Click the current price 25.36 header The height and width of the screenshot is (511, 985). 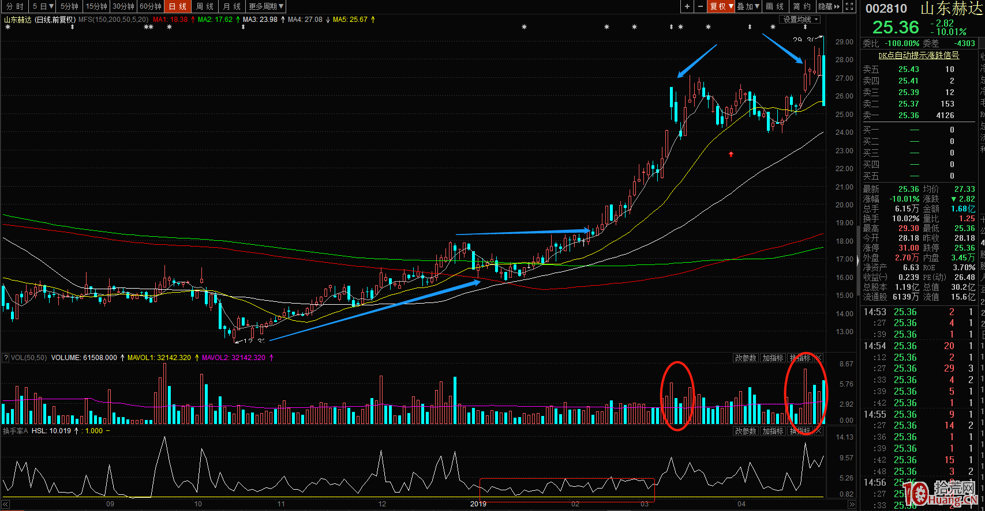tap(896, 28)
